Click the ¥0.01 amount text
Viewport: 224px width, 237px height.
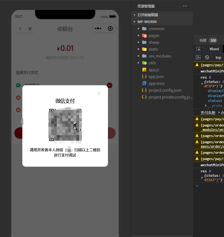tap(65, 48)
